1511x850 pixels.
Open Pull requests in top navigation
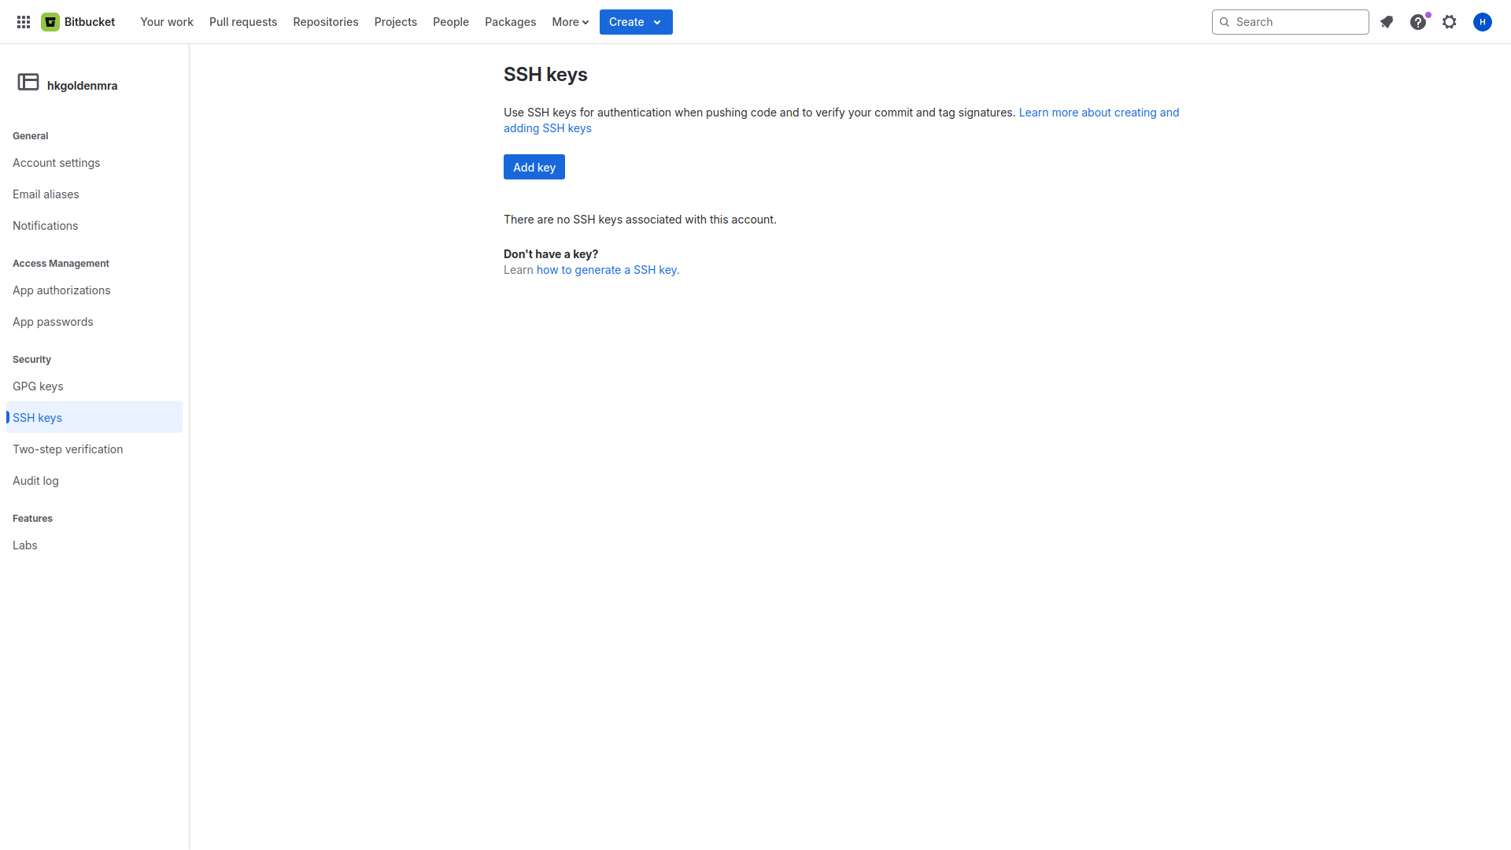pos(243,22)
